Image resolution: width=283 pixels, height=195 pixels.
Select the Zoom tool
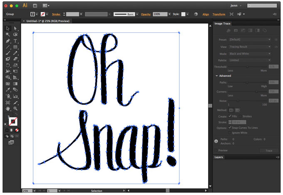click(15, 109)
